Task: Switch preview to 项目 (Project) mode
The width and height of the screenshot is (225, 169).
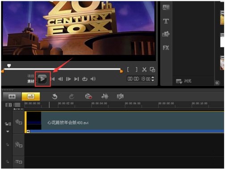Action: pos(31,76)
